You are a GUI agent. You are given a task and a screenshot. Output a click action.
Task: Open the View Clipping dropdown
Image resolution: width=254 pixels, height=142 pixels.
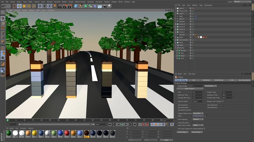tap(198, 119)
